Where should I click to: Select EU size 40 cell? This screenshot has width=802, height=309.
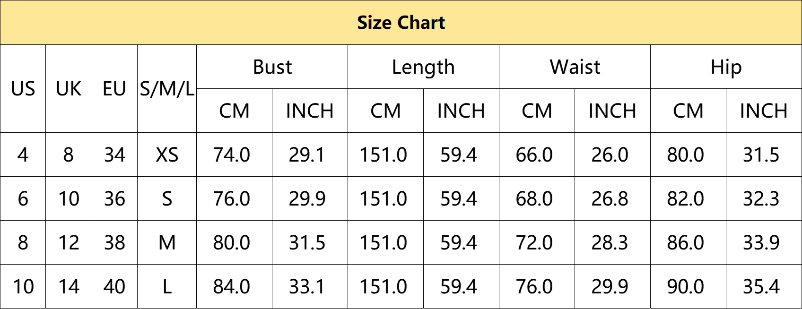click(114, 287)
